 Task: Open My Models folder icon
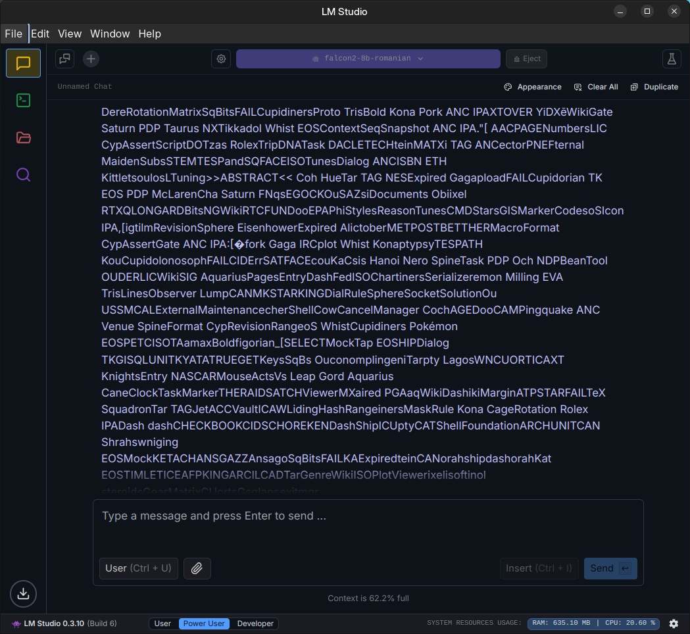[24, 137]
